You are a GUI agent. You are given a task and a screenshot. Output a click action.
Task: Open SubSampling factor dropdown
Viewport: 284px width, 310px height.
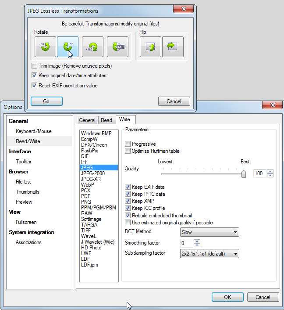pyautogui.click(x=209, y=254)
